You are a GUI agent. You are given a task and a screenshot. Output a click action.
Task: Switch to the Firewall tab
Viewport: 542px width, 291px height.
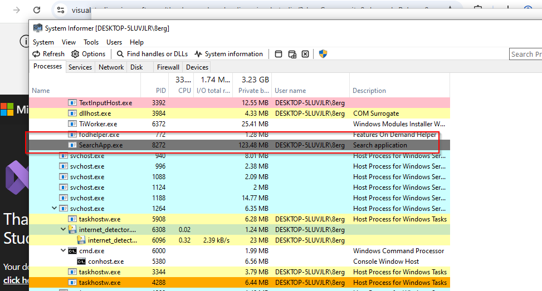click(x=168, y=67)
